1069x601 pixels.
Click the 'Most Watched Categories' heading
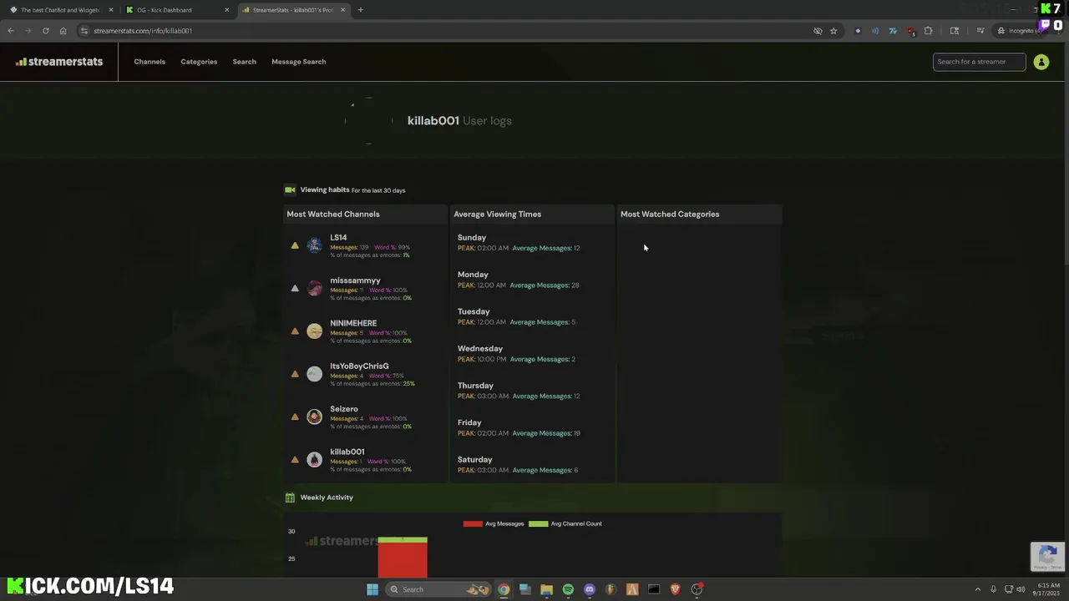tap(670, 215)
